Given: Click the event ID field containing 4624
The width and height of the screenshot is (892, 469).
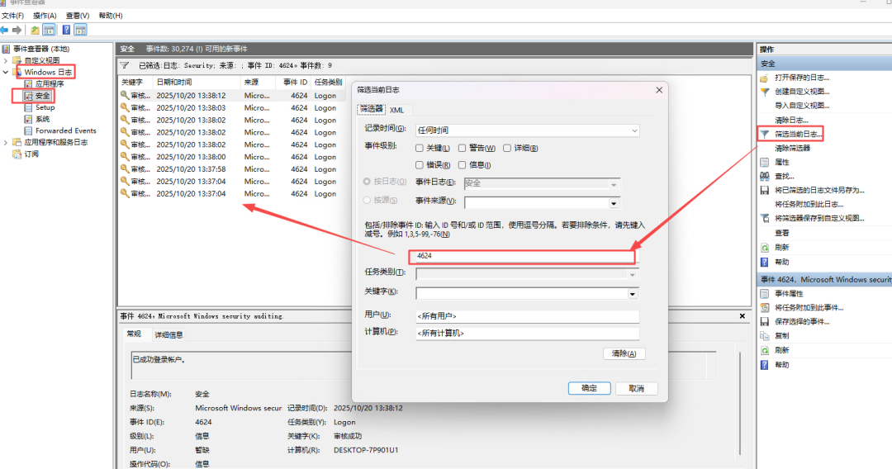Looking at the screenshot, I should (x=522, y=256).
